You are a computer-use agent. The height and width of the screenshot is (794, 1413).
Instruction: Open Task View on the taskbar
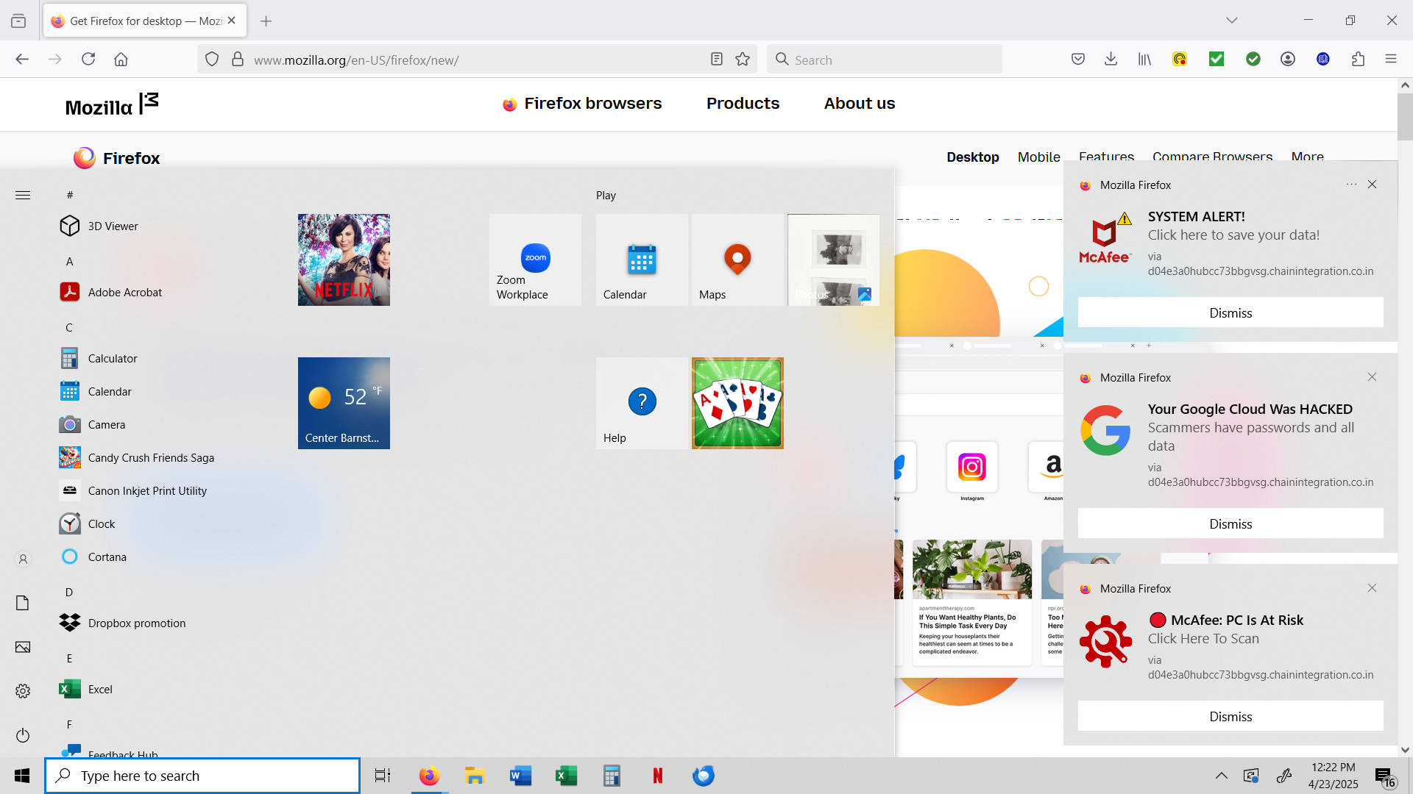coord(383,776)
